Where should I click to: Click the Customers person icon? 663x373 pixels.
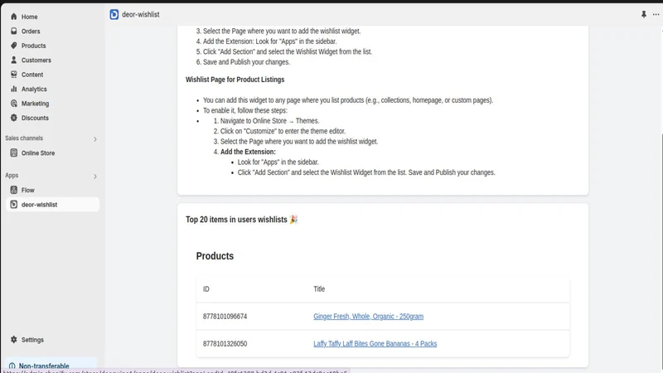14,60
